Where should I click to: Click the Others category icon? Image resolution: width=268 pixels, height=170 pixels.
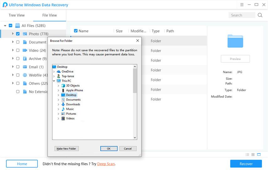tap(25, 83)
